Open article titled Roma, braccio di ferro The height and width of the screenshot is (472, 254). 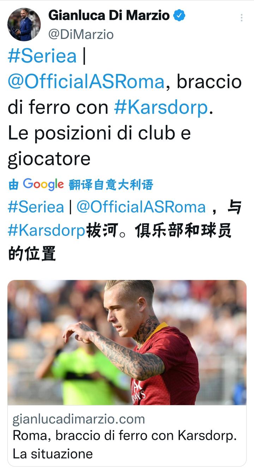coord(125,436)
